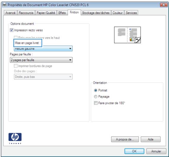Click the Aide button
Screen dimensions: 169x157
(x=151, y=139)
